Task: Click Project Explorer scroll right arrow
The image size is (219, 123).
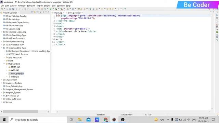Action: point(49,112)
